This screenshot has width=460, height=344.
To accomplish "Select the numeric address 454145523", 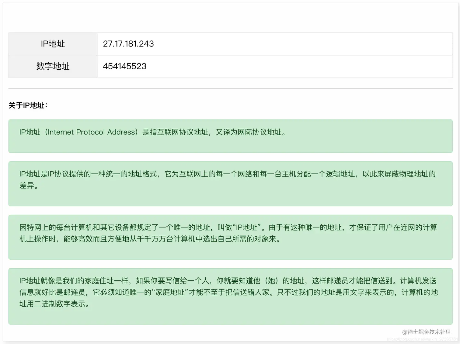I will [x=125, y=66].
